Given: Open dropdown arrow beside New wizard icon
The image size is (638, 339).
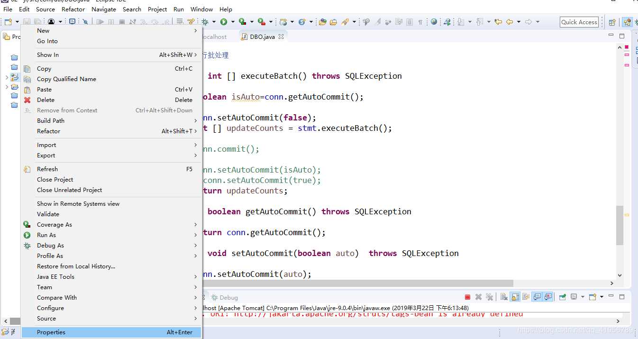Looking at the screenshot, I should pyautogui.click(x=17, y=22).
